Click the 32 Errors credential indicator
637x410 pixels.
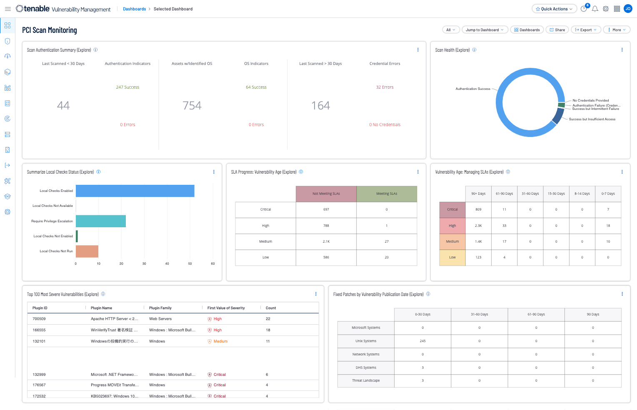click(x=385, y=87)
